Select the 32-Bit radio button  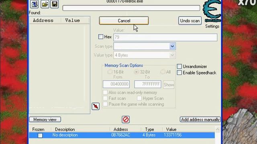pos(136,72)
